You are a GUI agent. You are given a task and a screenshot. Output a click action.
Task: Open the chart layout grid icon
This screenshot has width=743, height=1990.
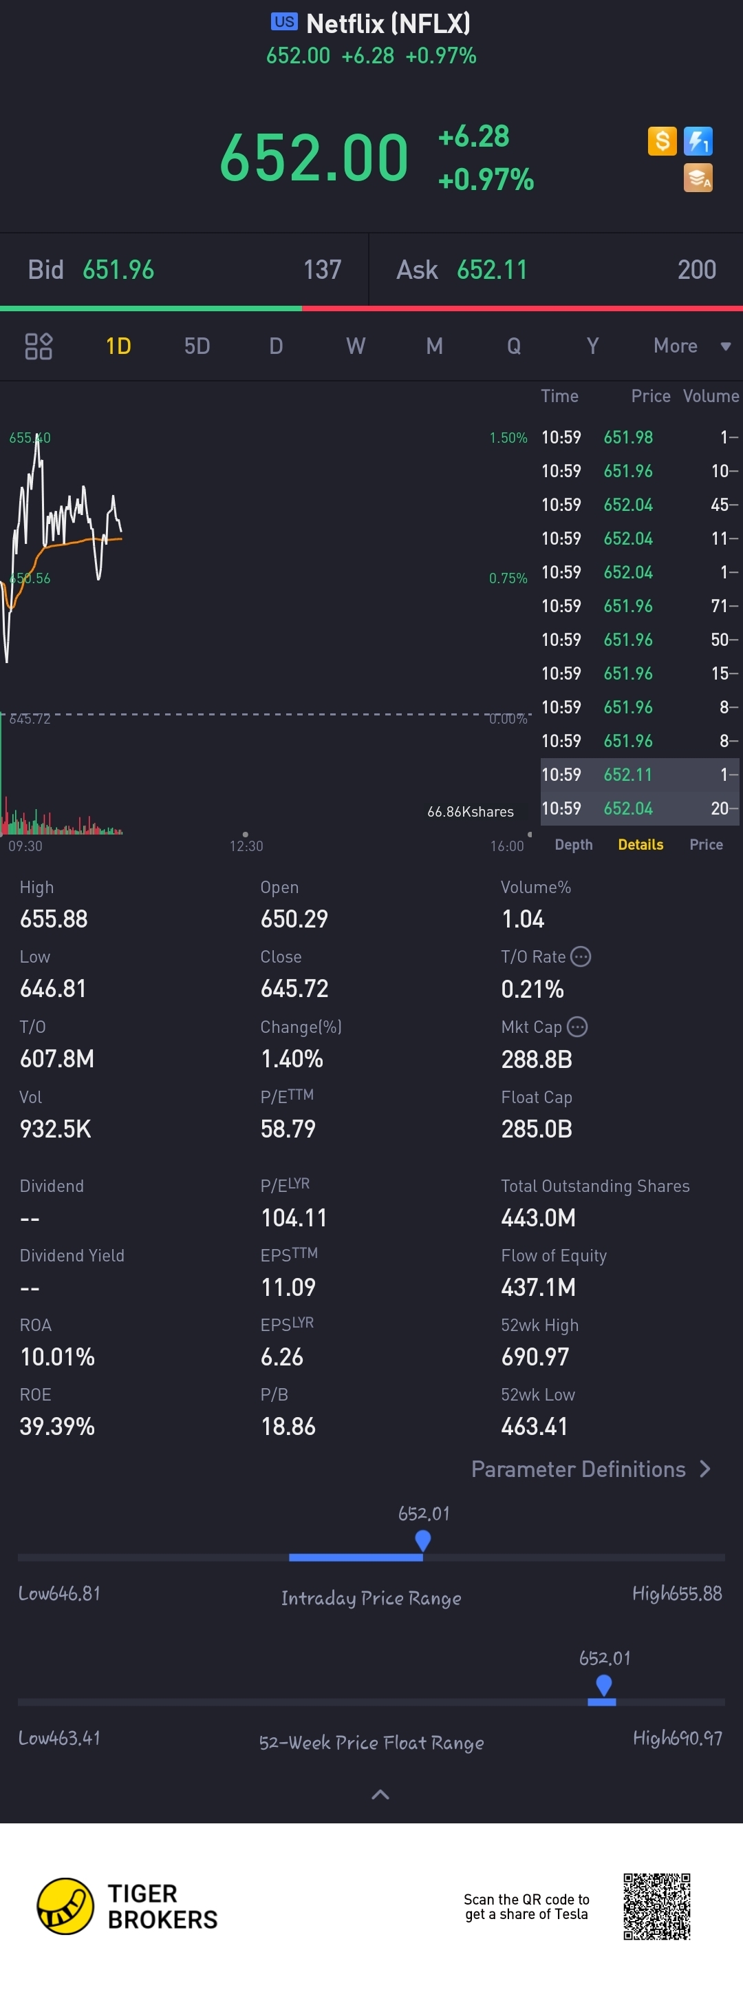coord(39,346)
